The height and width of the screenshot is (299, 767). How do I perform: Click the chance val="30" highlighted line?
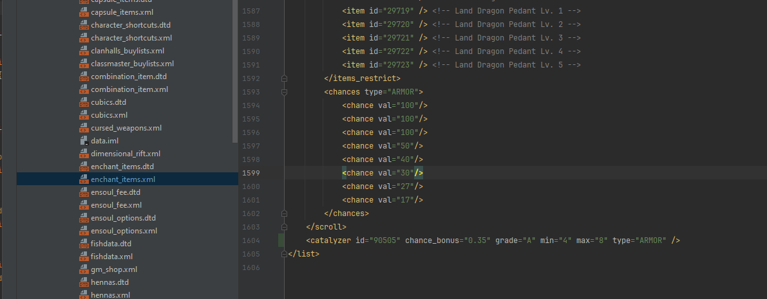(383, 173)
